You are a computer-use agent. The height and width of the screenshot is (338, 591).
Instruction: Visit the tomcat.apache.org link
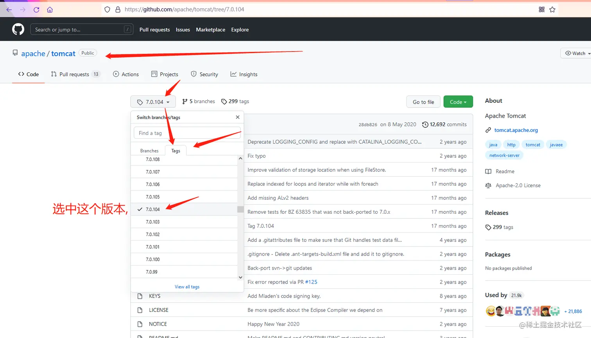pyautogui.click(x=516, y=130)
